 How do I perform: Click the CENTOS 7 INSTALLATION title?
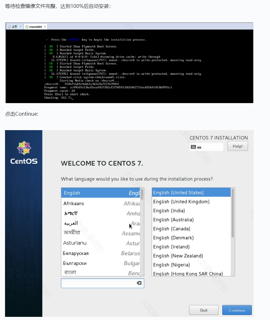coord(219,138)
